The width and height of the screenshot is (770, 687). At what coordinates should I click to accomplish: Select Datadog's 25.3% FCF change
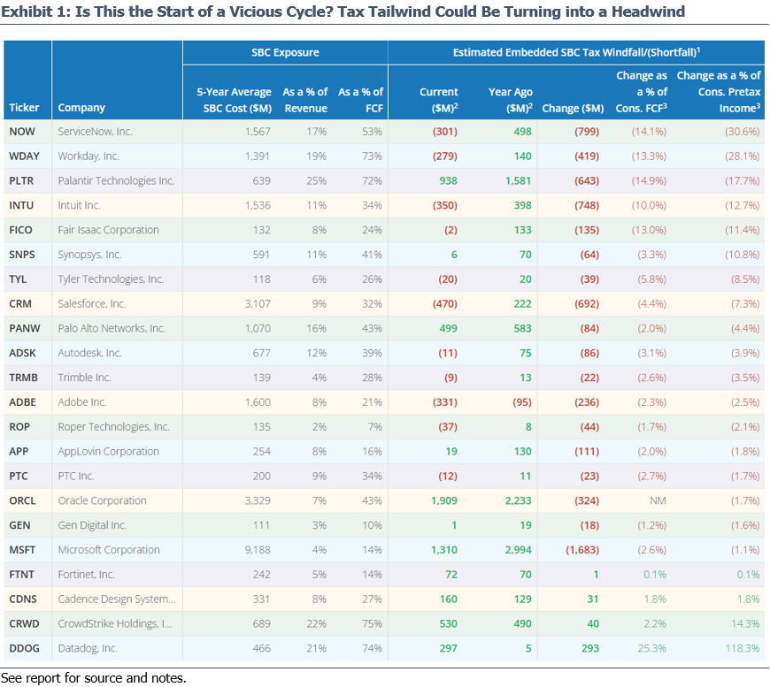[x=652, y=648]
